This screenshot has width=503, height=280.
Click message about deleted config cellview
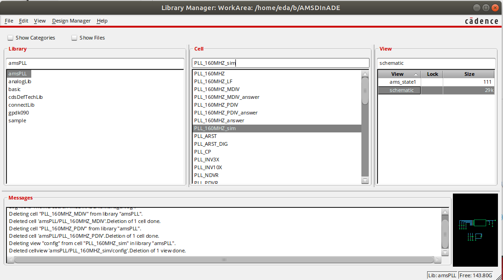[x=97, y=251]
